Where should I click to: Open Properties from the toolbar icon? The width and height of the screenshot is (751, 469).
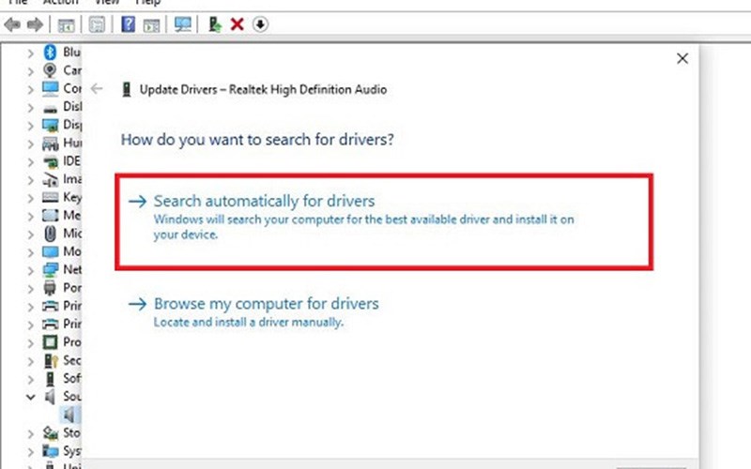pos(97,24)
